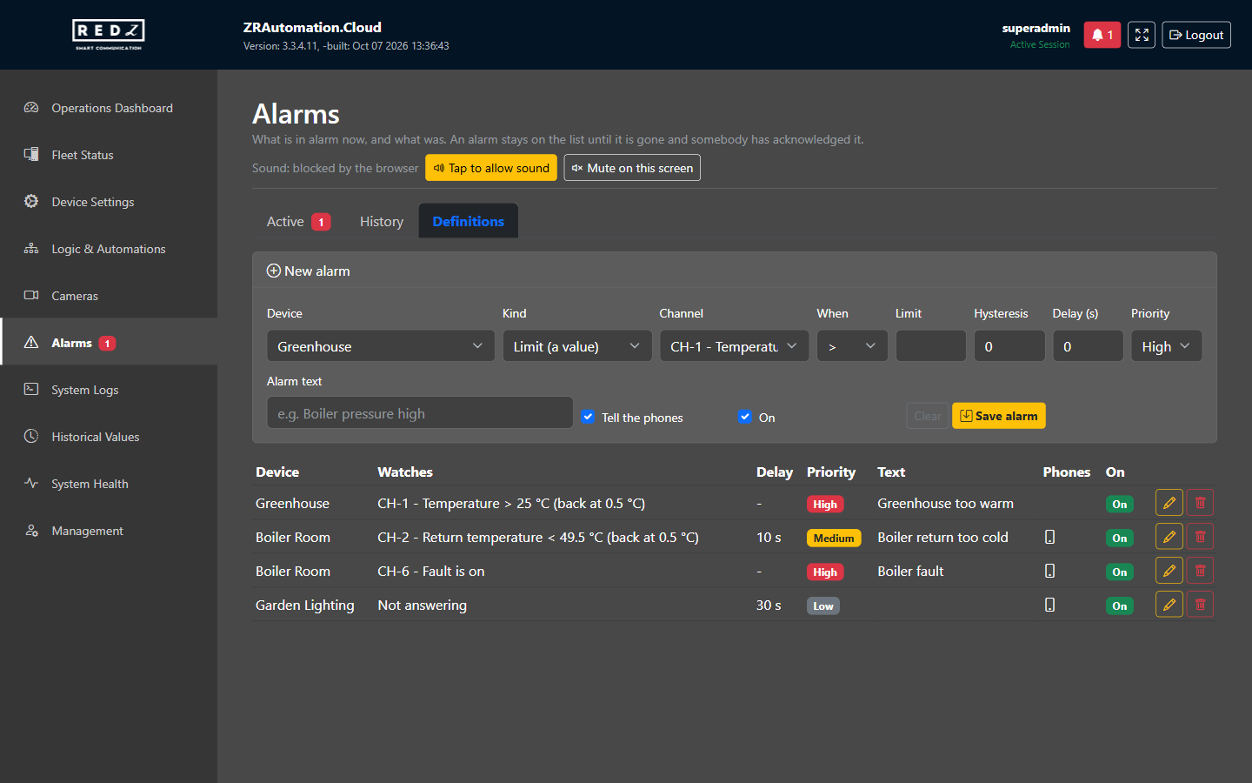Click phone icon in Garden Lighting row
This screenshot has height=783, width=1252.
(1049, 605)
